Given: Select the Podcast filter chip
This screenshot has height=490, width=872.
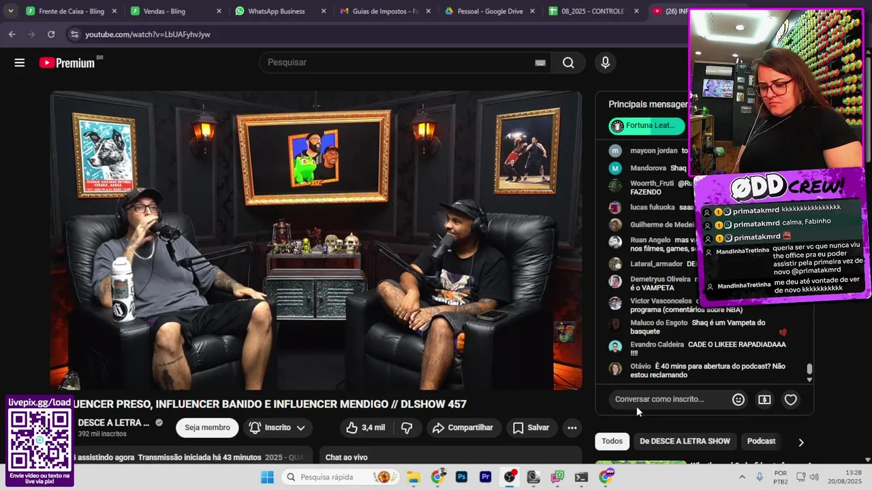Looking at the screenshot, I should point(761,441).
